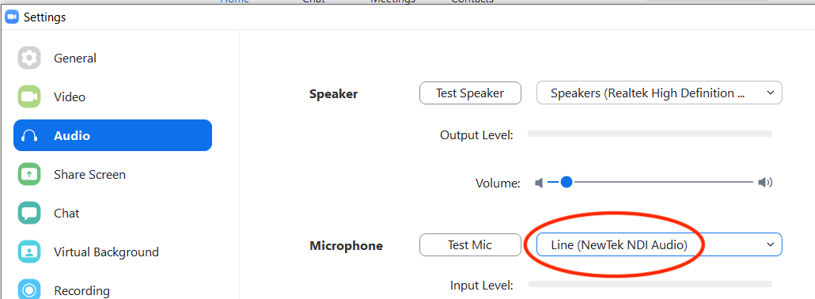
Task: Expand the Line (NewTek NDI Audio) dropdown
Action: 659,244
